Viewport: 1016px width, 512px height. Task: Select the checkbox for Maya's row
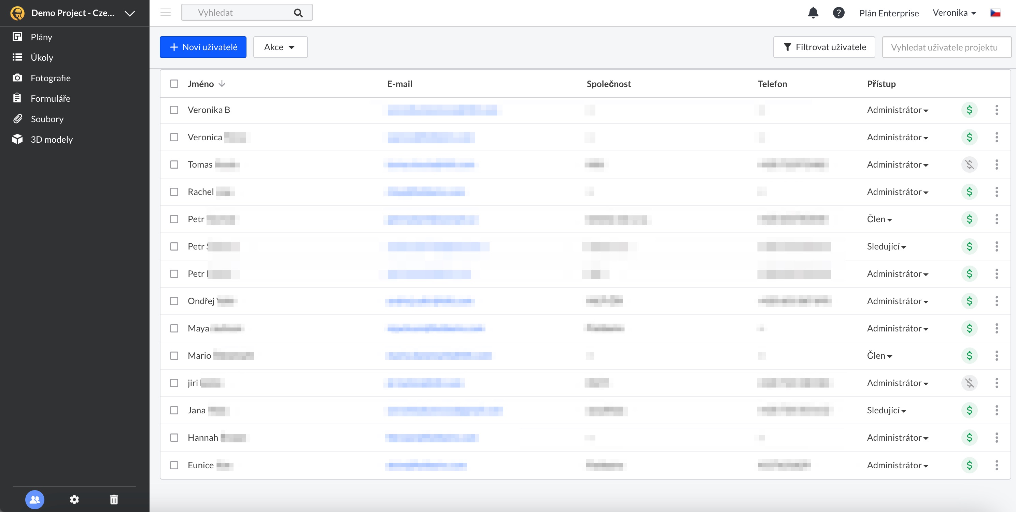(x=174, y=328)
